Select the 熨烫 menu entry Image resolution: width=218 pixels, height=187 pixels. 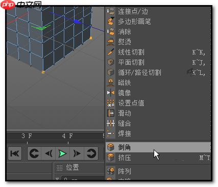click(x=158, y=42)
